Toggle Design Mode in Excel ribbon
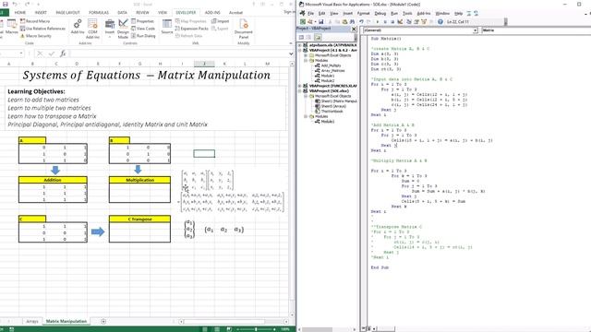Screen dimensions: 591x332 [x=123, y=29]
